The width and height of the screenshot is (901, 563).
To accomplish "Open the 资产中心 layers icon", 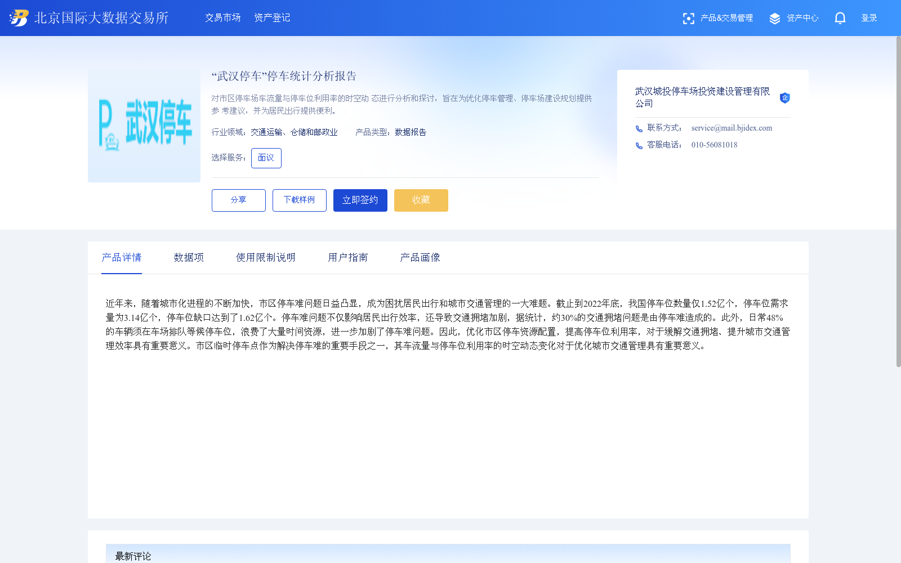I will tap(775, 19).
